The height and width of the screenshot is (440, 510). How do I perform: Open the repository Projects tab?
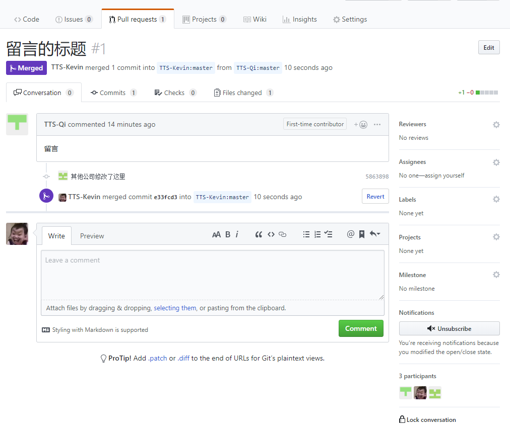(x=204, y=20)
